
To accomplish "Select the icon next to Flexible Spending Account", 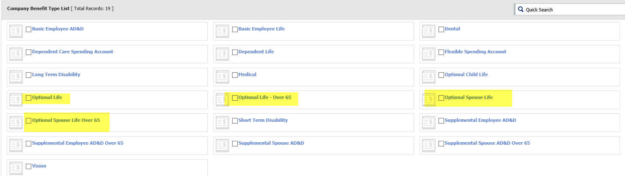I will [429, 54].
